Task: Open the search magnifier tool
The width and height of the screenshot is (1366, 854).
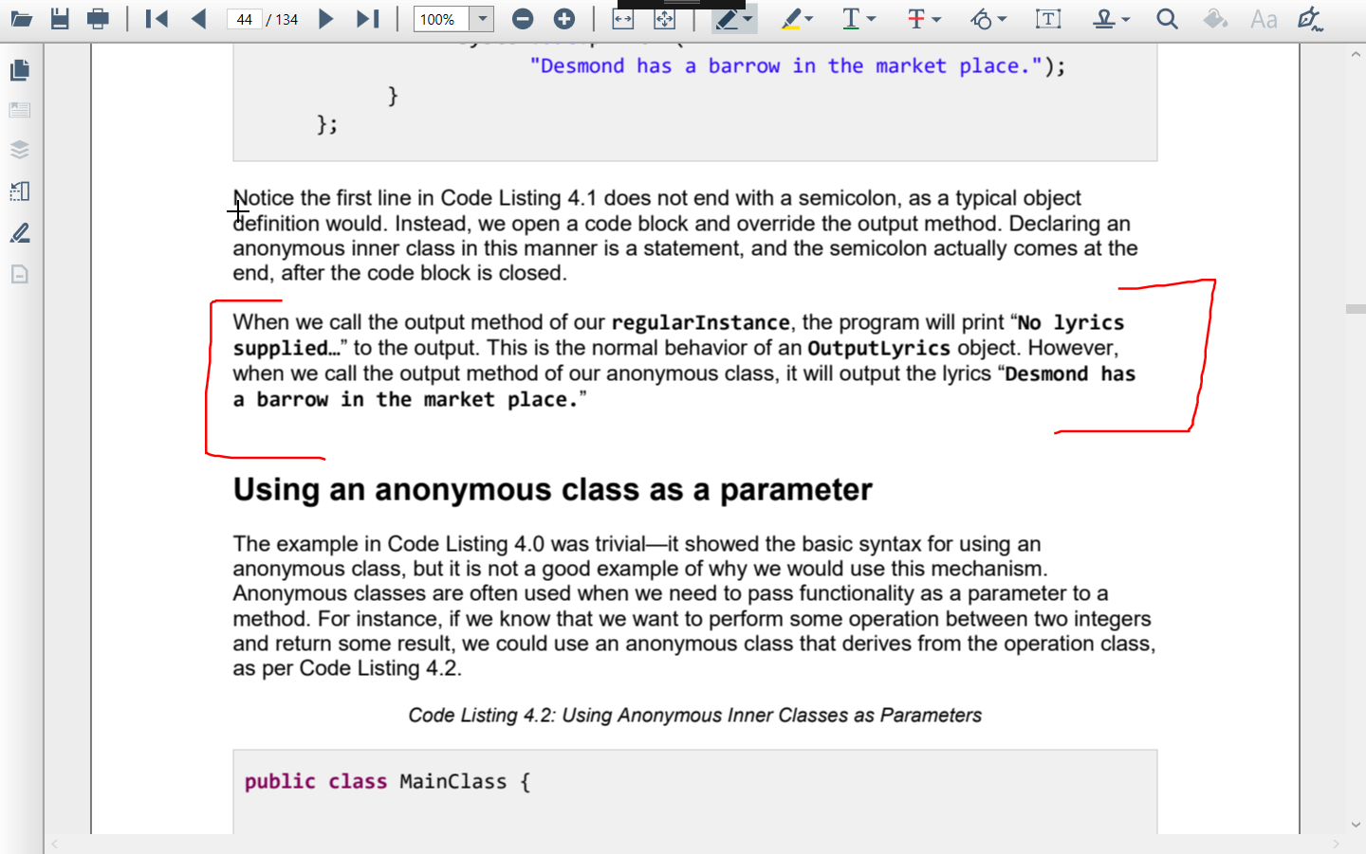Action: click(1167, 19)
